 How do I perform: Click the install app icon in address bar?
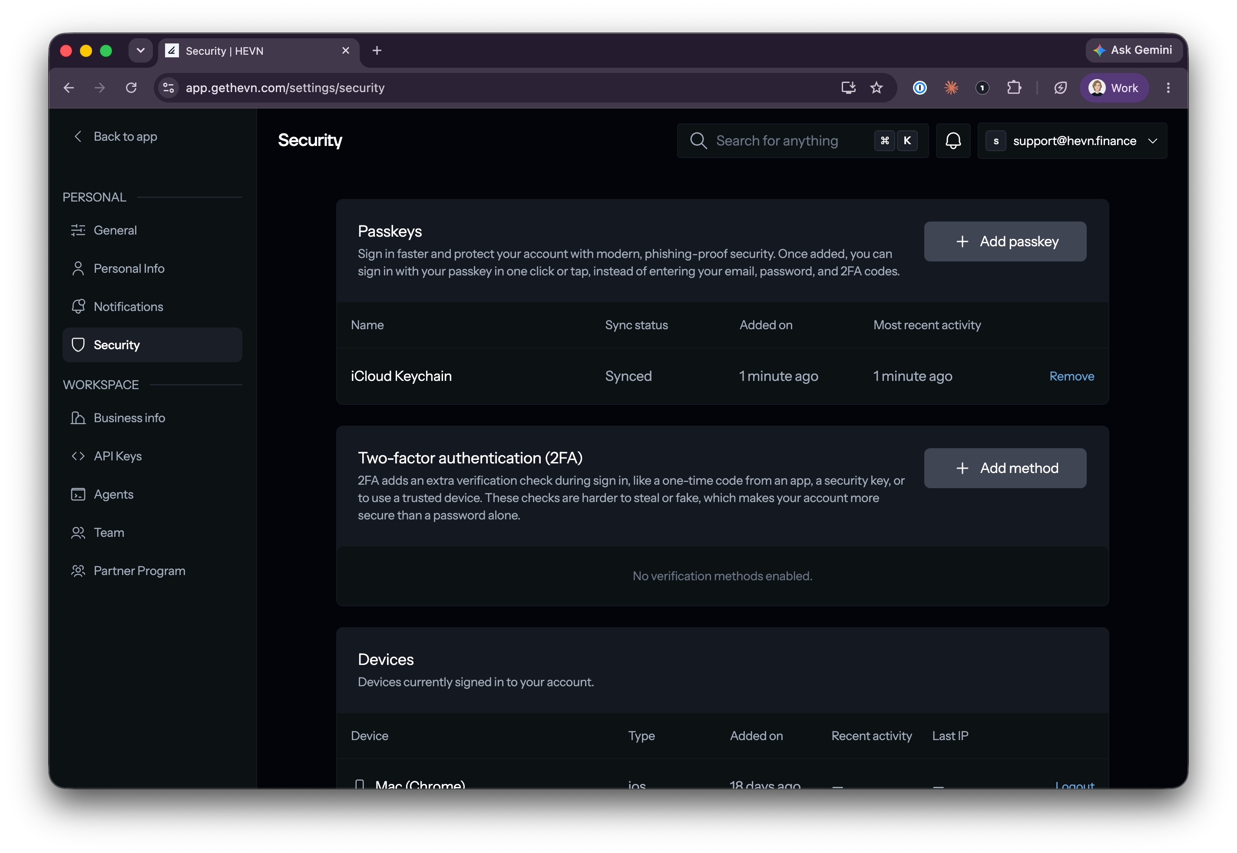848,88
